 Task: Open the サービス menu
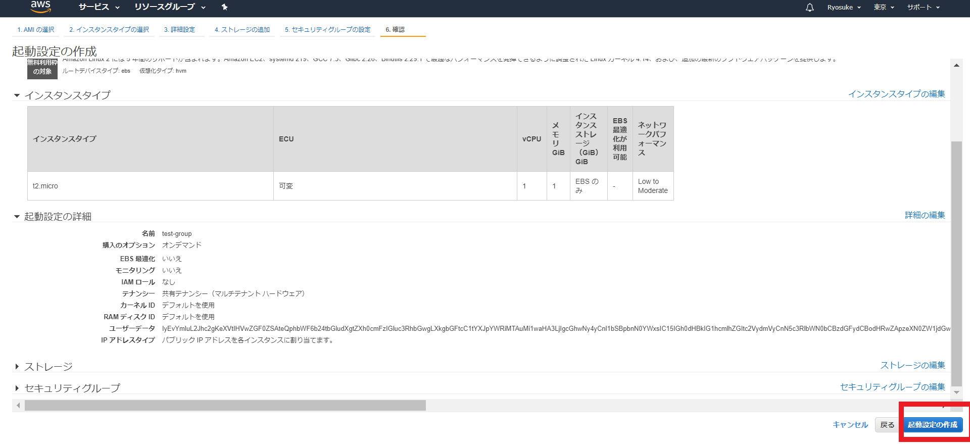coord(99,7)
